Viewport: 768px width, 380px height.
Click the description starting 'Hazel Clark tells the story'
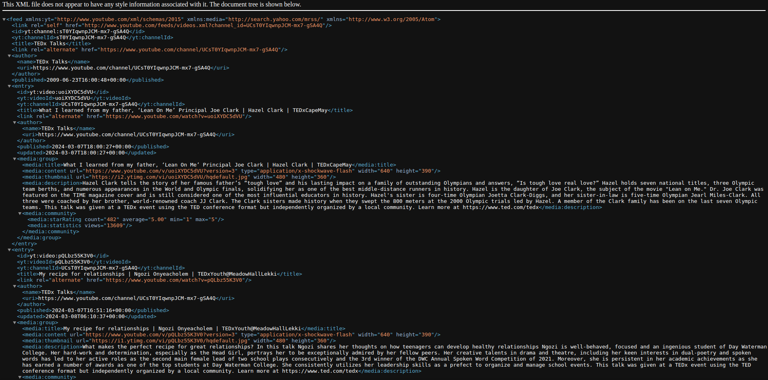(393, 195)
